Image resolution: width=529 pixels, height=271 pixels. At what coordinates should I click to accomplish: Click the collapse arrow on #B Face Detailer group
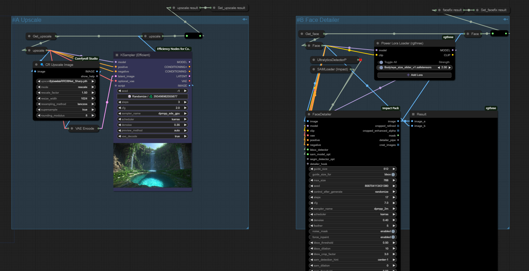[505, 20]
